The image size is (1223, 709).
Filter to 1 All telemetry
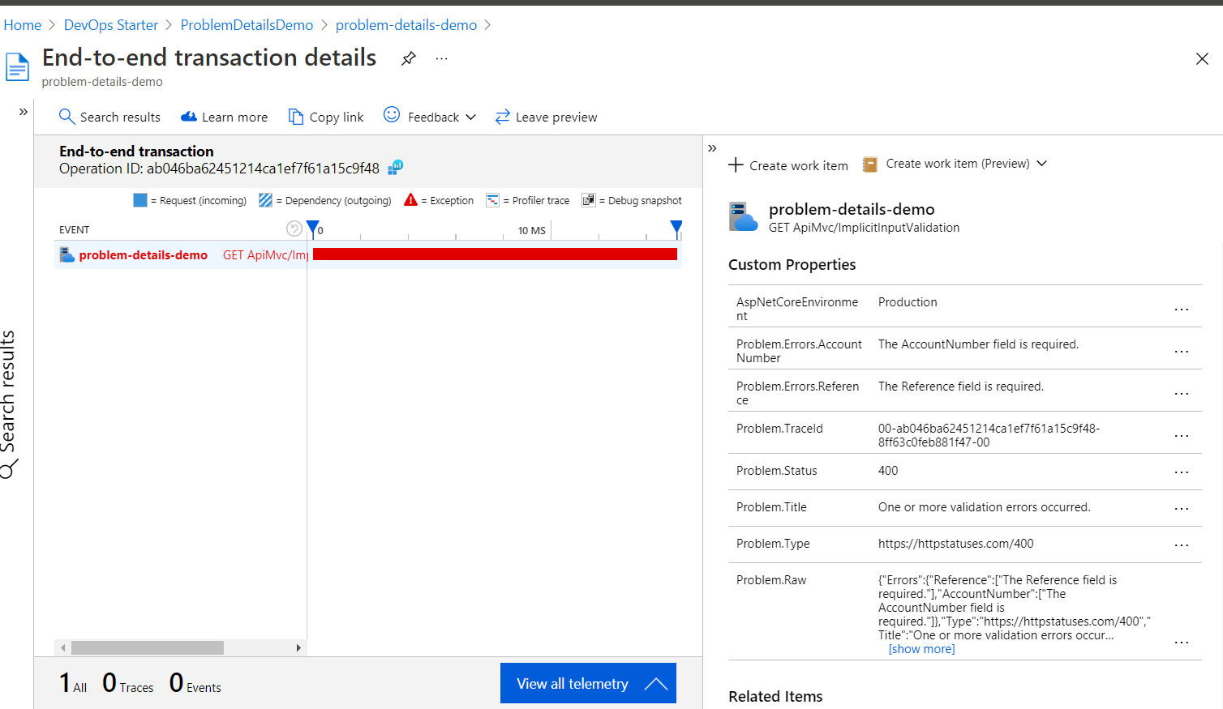click(73, 683)
